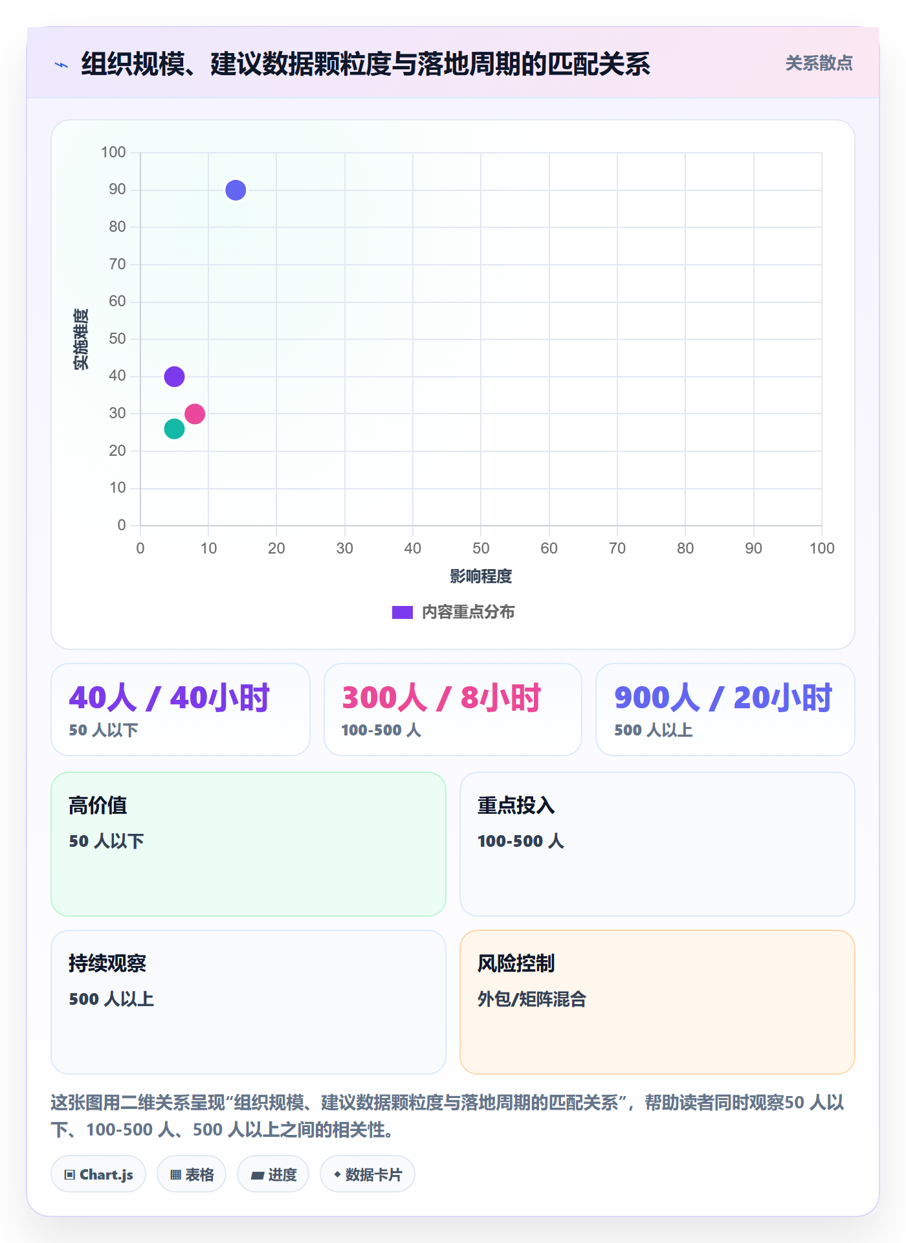The image size is (906, 1243).
Task: Click the 进度 tag chip
Action: pyautogui.click(x=273, y=1174)
